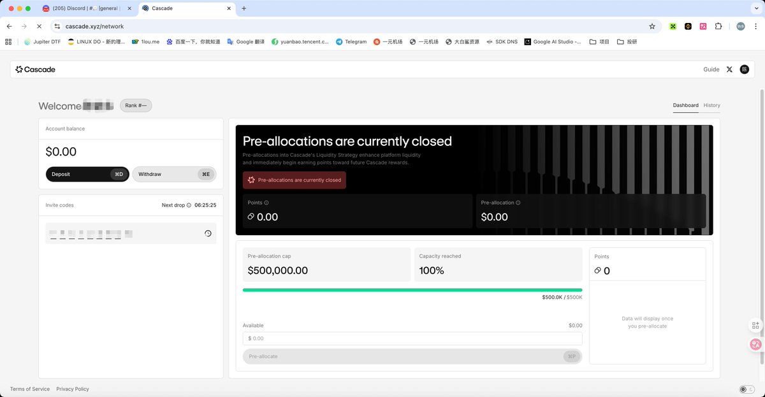The image size is (765, 397).
Task: Open a new browser tab
Action: pyautogui.click(x=244, y=8)
